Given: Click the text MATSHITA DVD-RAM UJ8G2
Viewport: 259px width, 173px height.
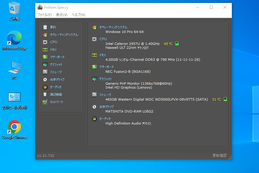Looking at the screenshot, I should [x=129, y=111].
